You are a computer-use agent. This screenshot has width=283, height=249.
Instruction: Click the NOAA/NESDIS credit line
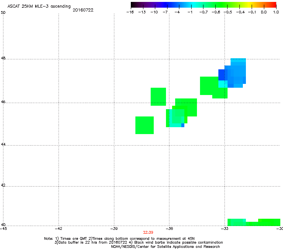pos(165,247)
